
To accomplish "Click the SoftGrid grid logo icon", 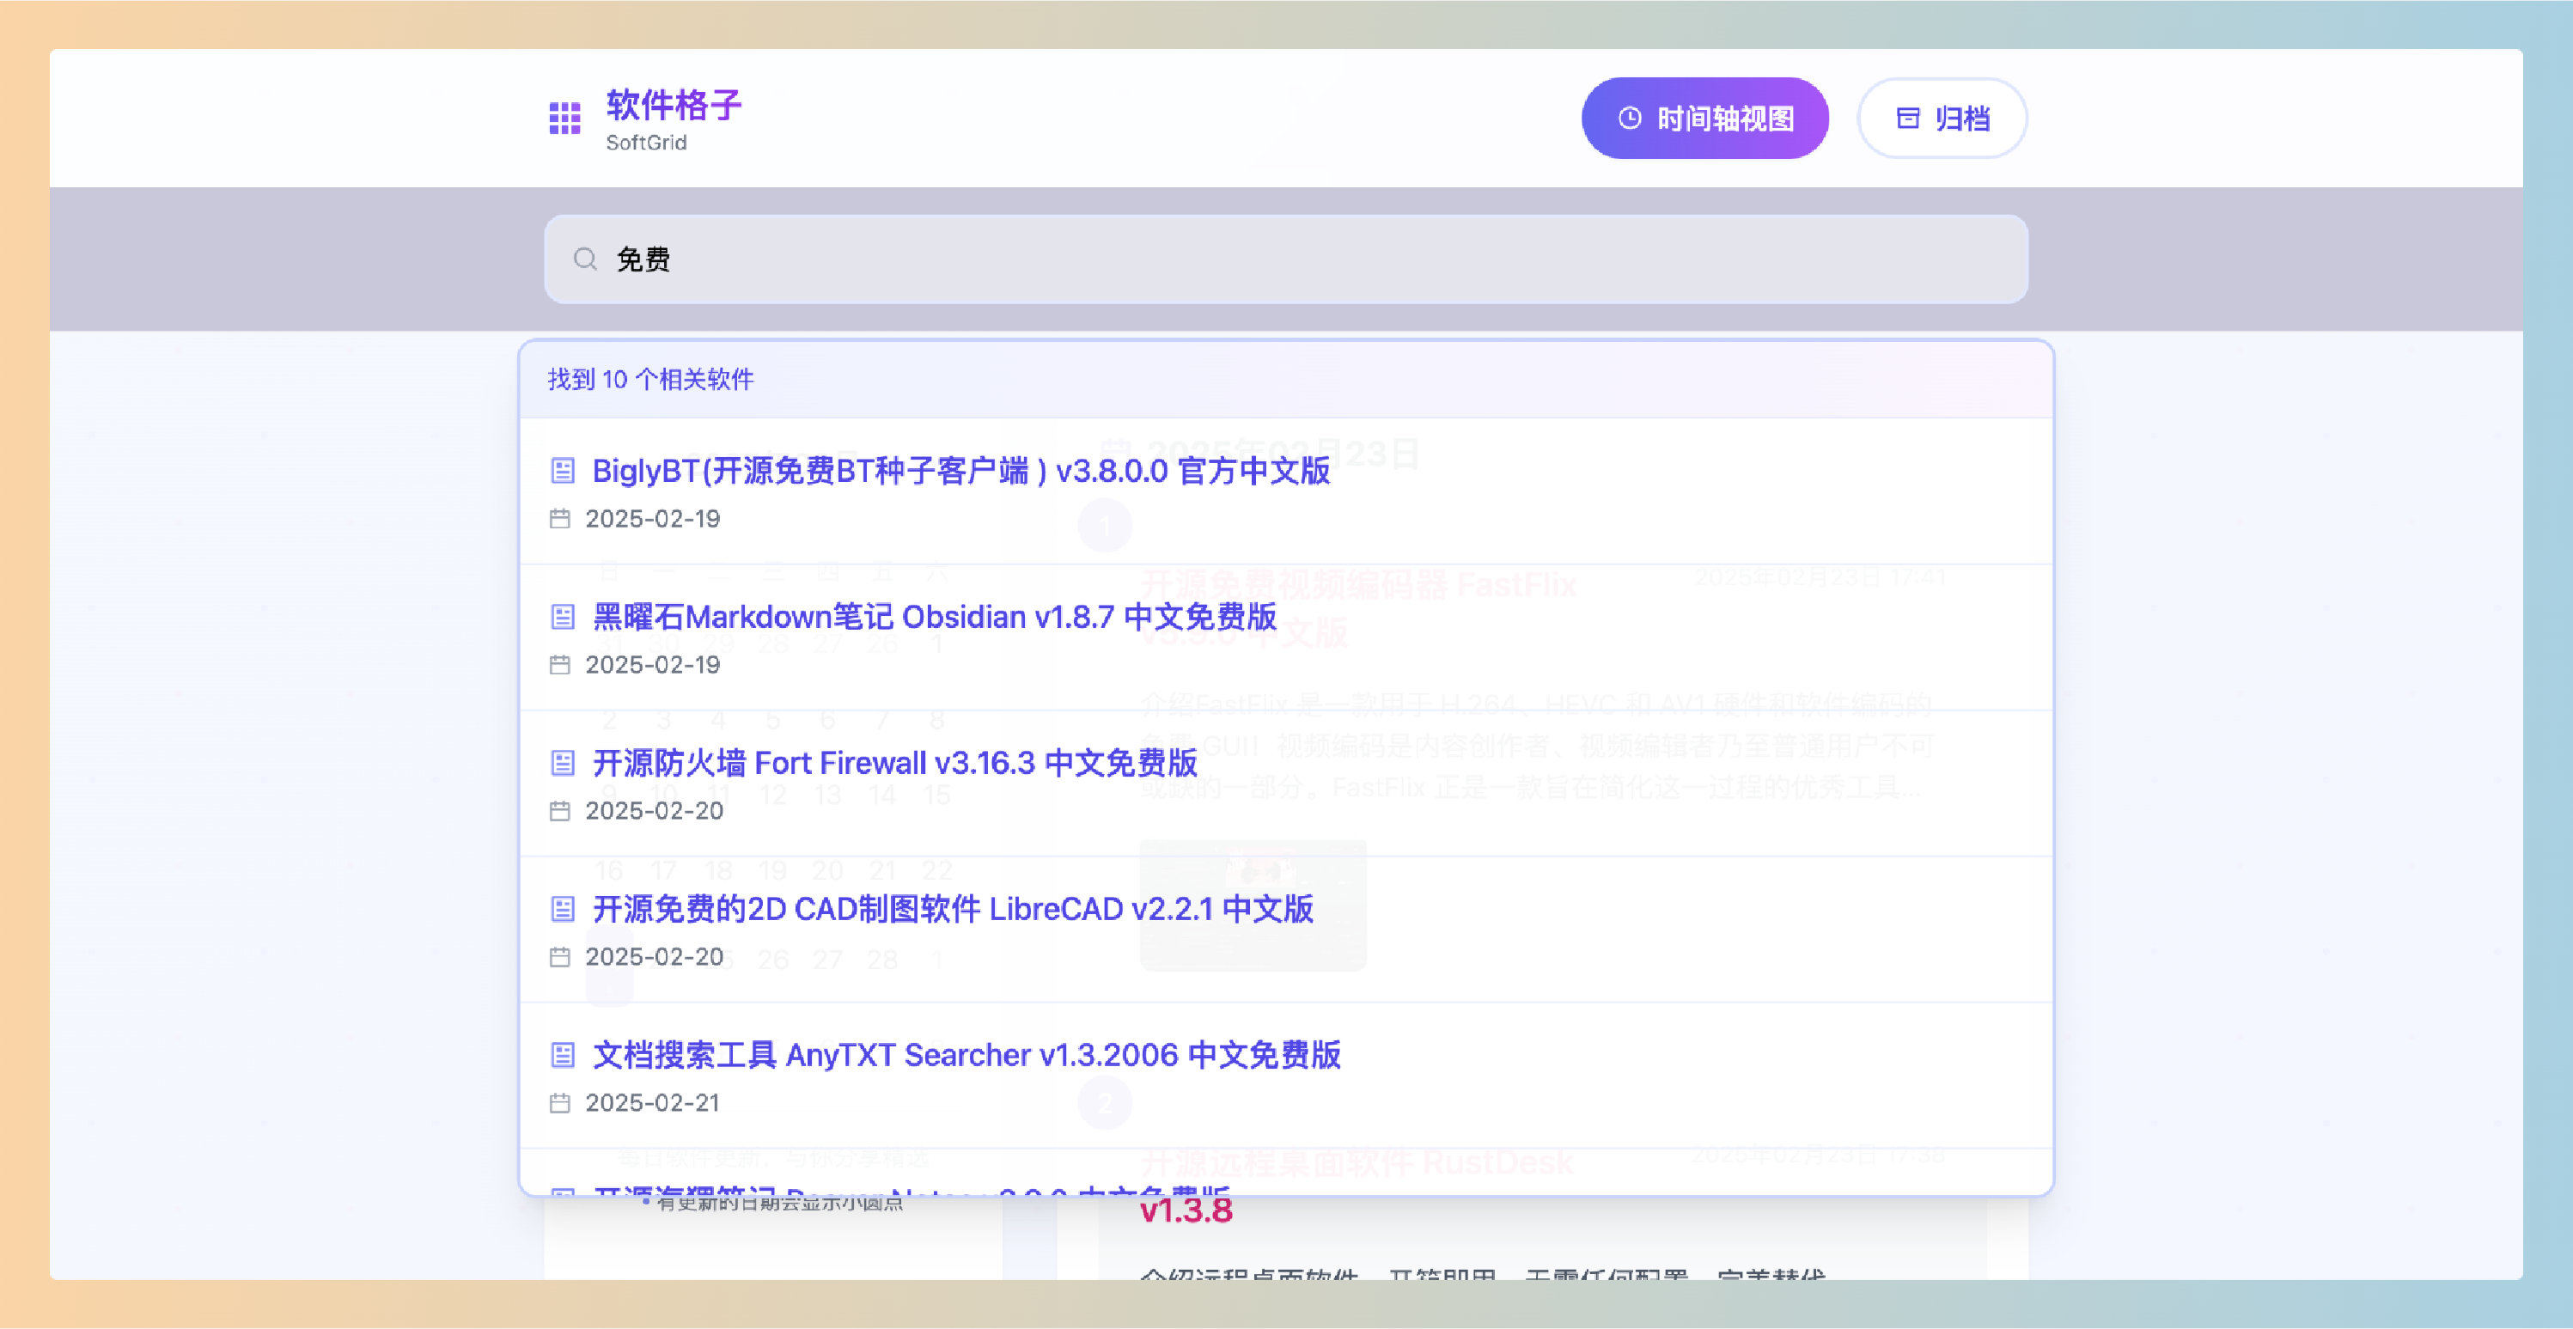I will click(x=564, y=118).
